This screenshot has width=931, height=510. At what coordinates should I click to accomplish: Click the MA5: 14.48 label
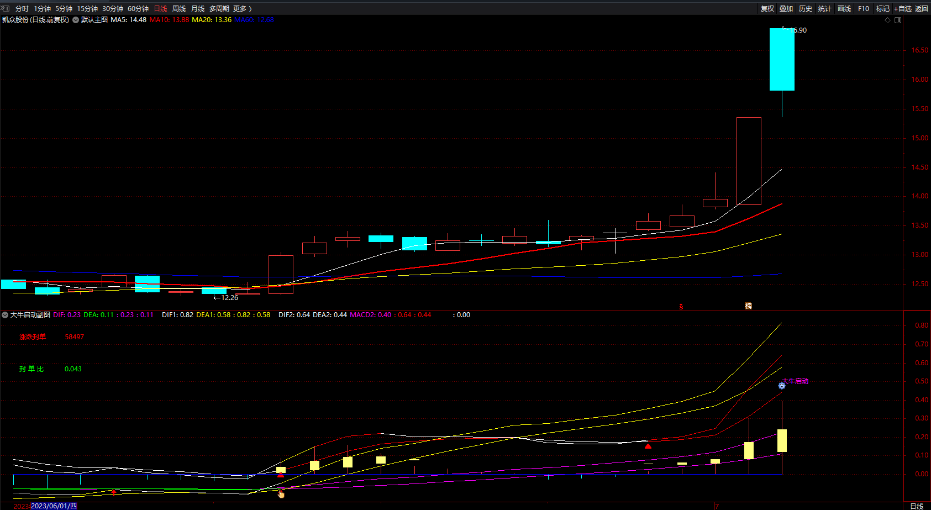click(x=129, y=20)
